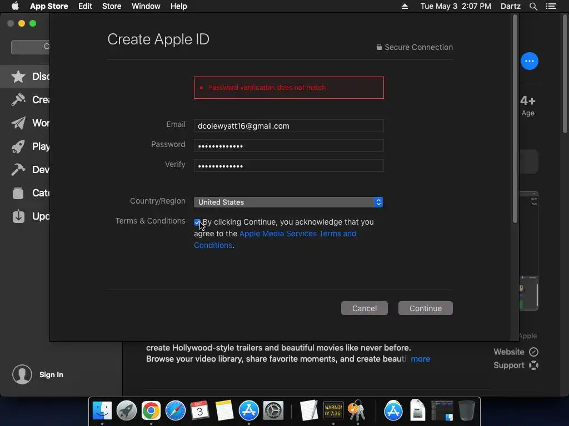
Task: Open the Store menu
Action: click(112, 6)
